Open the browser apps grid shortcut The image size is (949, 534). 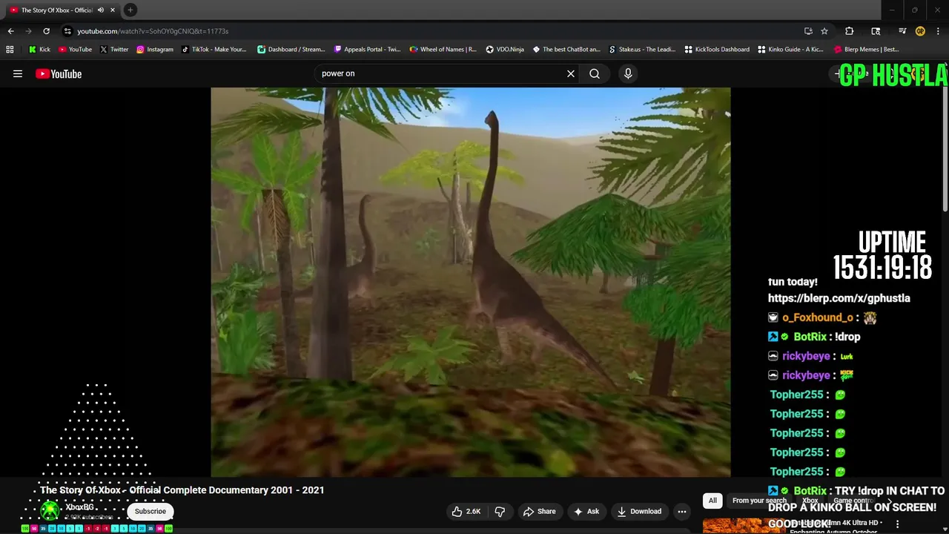point(10,50)
